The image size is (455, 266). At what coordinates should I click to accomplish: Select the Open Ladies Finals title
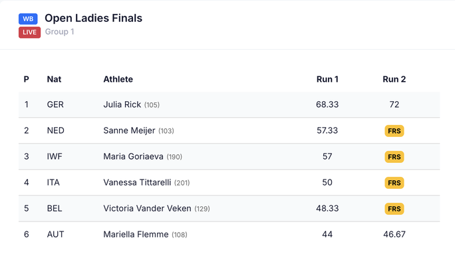(93, 18)
